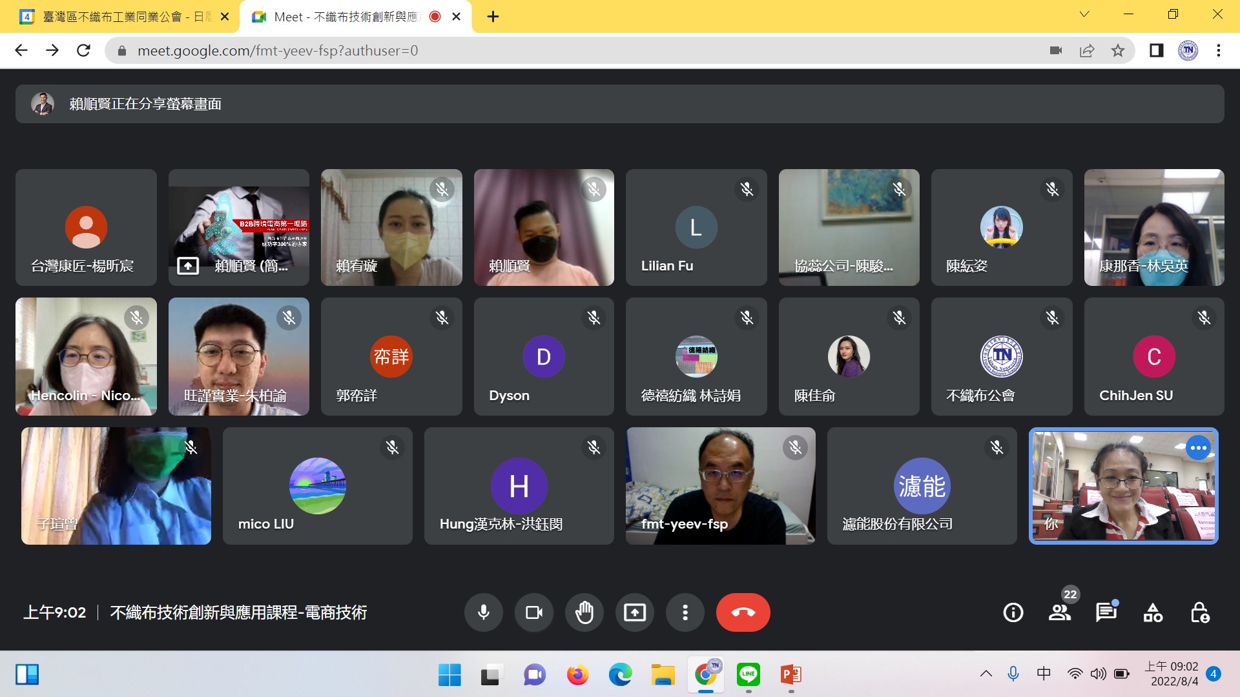Open more options three-dot menu
Screen dimensions: 1240x697
pyautogui.click(x=685, y=612)
